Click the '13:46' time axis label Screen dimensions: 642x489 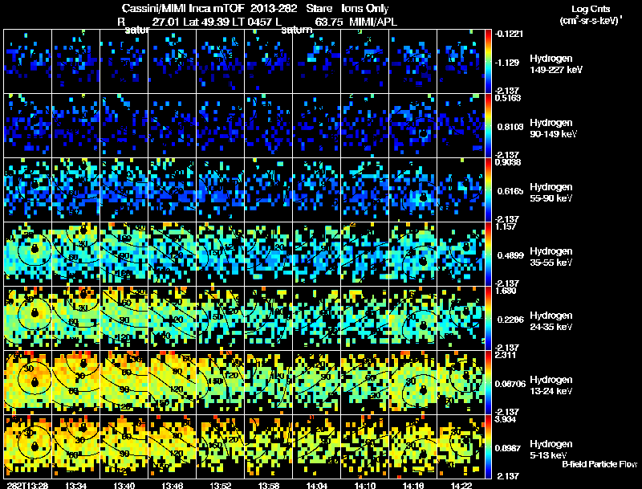tap(172, 485)
